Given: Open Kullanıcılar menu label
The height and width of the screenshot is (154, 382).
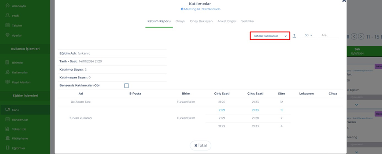Looking at the screenshot, I should click(20, 72).
